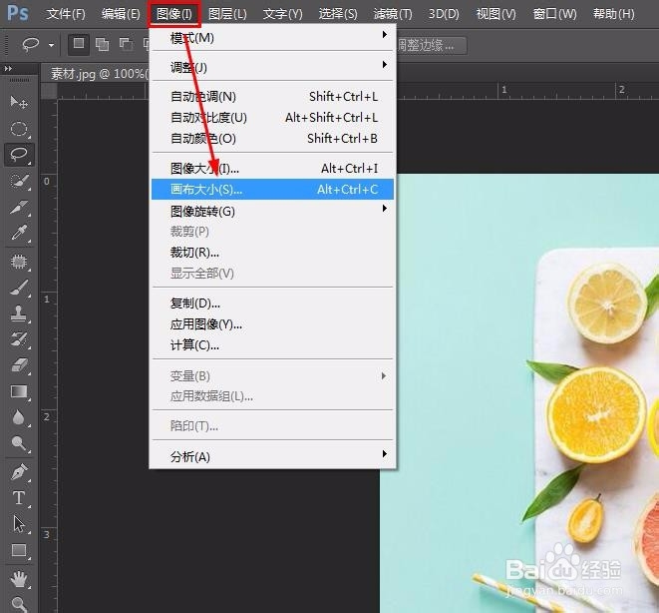Select the Gradient tool

click(x=19, y=391)
